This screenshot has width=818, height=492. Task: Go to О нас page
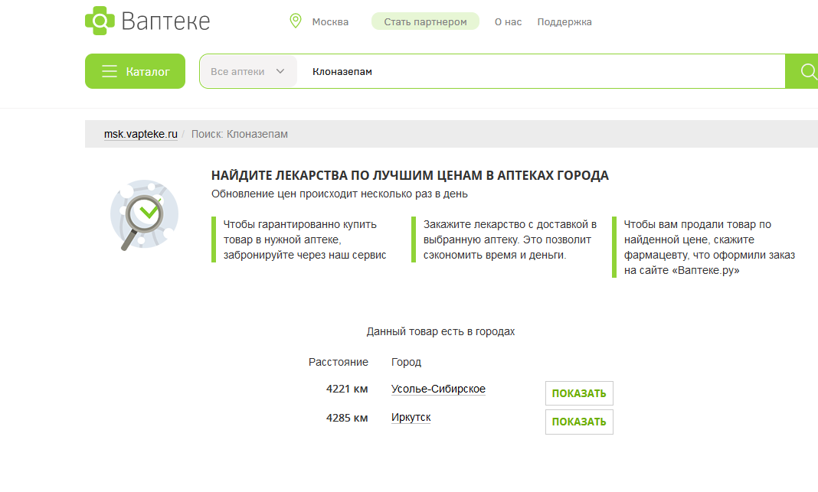508,22
